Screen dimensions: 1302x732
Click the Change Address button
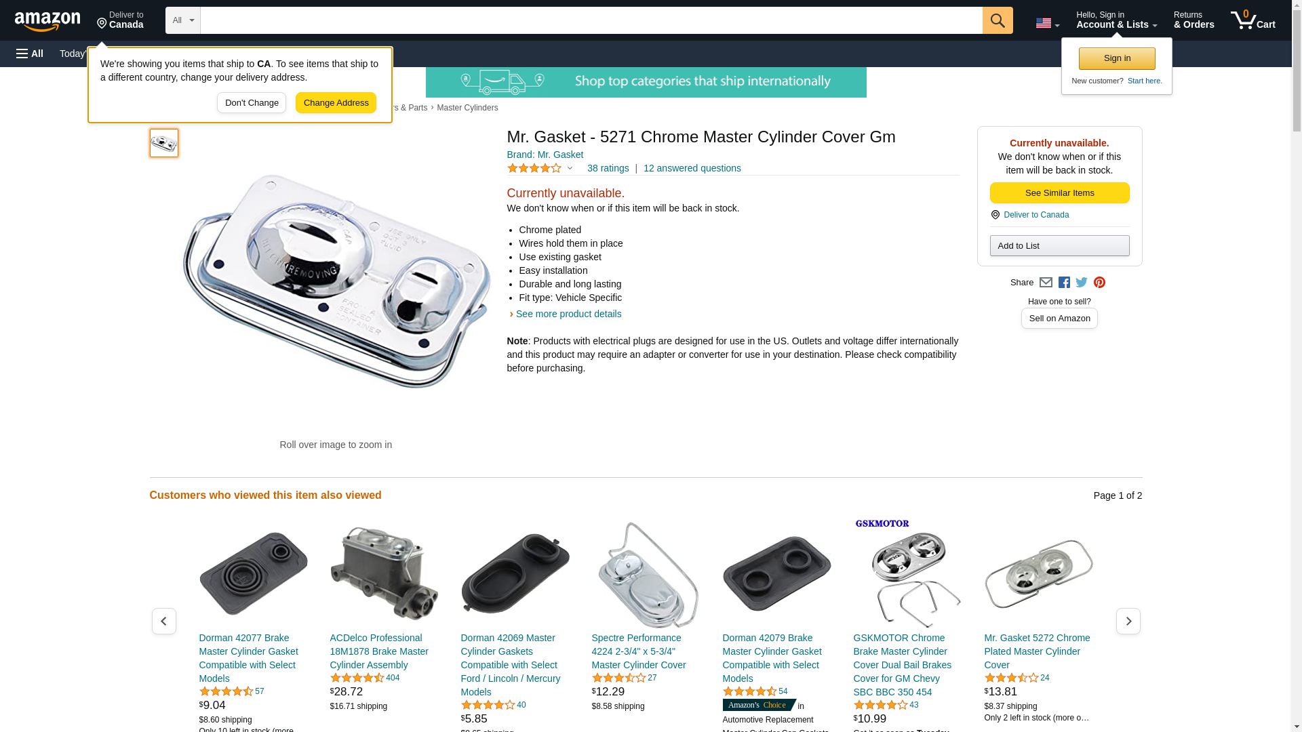click(336, 103)
